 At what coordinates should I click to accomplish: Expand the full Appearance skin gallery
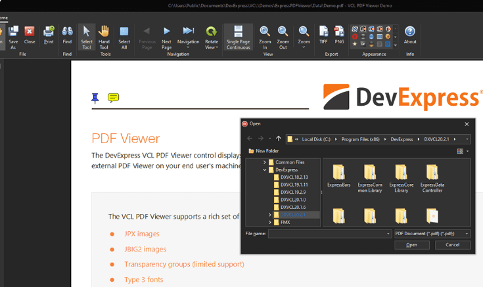[396, 45]
